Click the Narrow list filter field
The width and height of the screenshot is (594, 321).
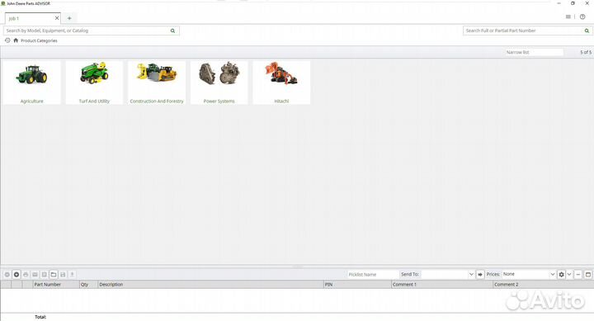(534, 52)
